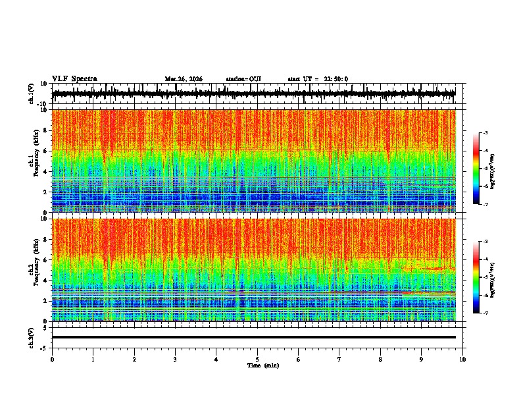The image size is (521, 403).
Task: Click the thick black ch.3 signal line
Action: 254,337
